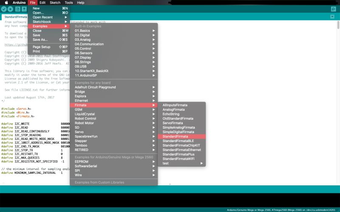
Task: Expand the SoftwareSerial examples submenu
Action: [x=114, y=166]
